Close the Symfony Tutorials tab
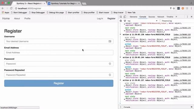 click(79, 3)
